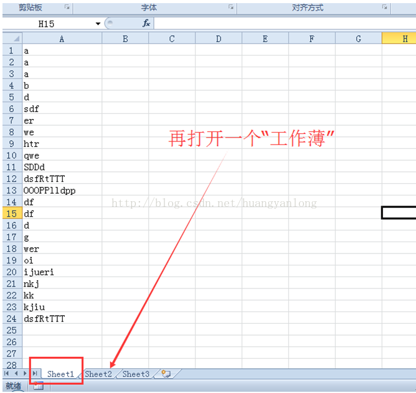Click cell 'df' in row 14
Screen dimensions: 416x393
coord(62,202)
